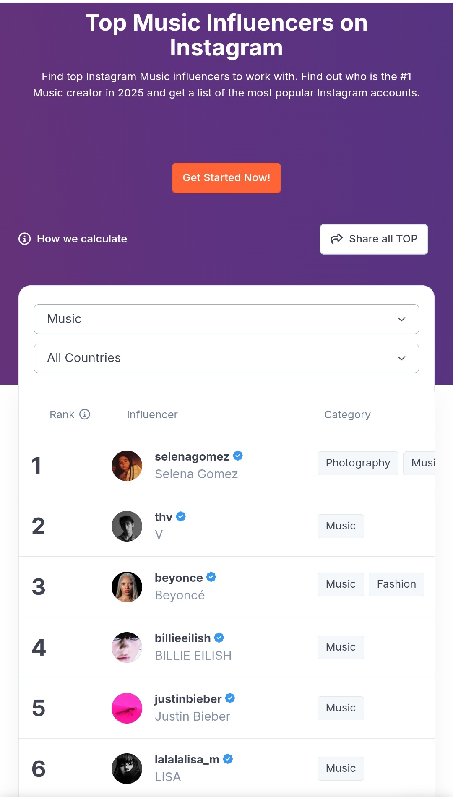453x797 pixels.
Task: Click the How we calculate info icon
Action: 25,239
